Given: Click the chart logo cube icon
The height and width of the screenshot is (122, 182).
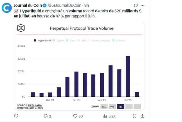Looking at the screenshot, I should 21,28.
